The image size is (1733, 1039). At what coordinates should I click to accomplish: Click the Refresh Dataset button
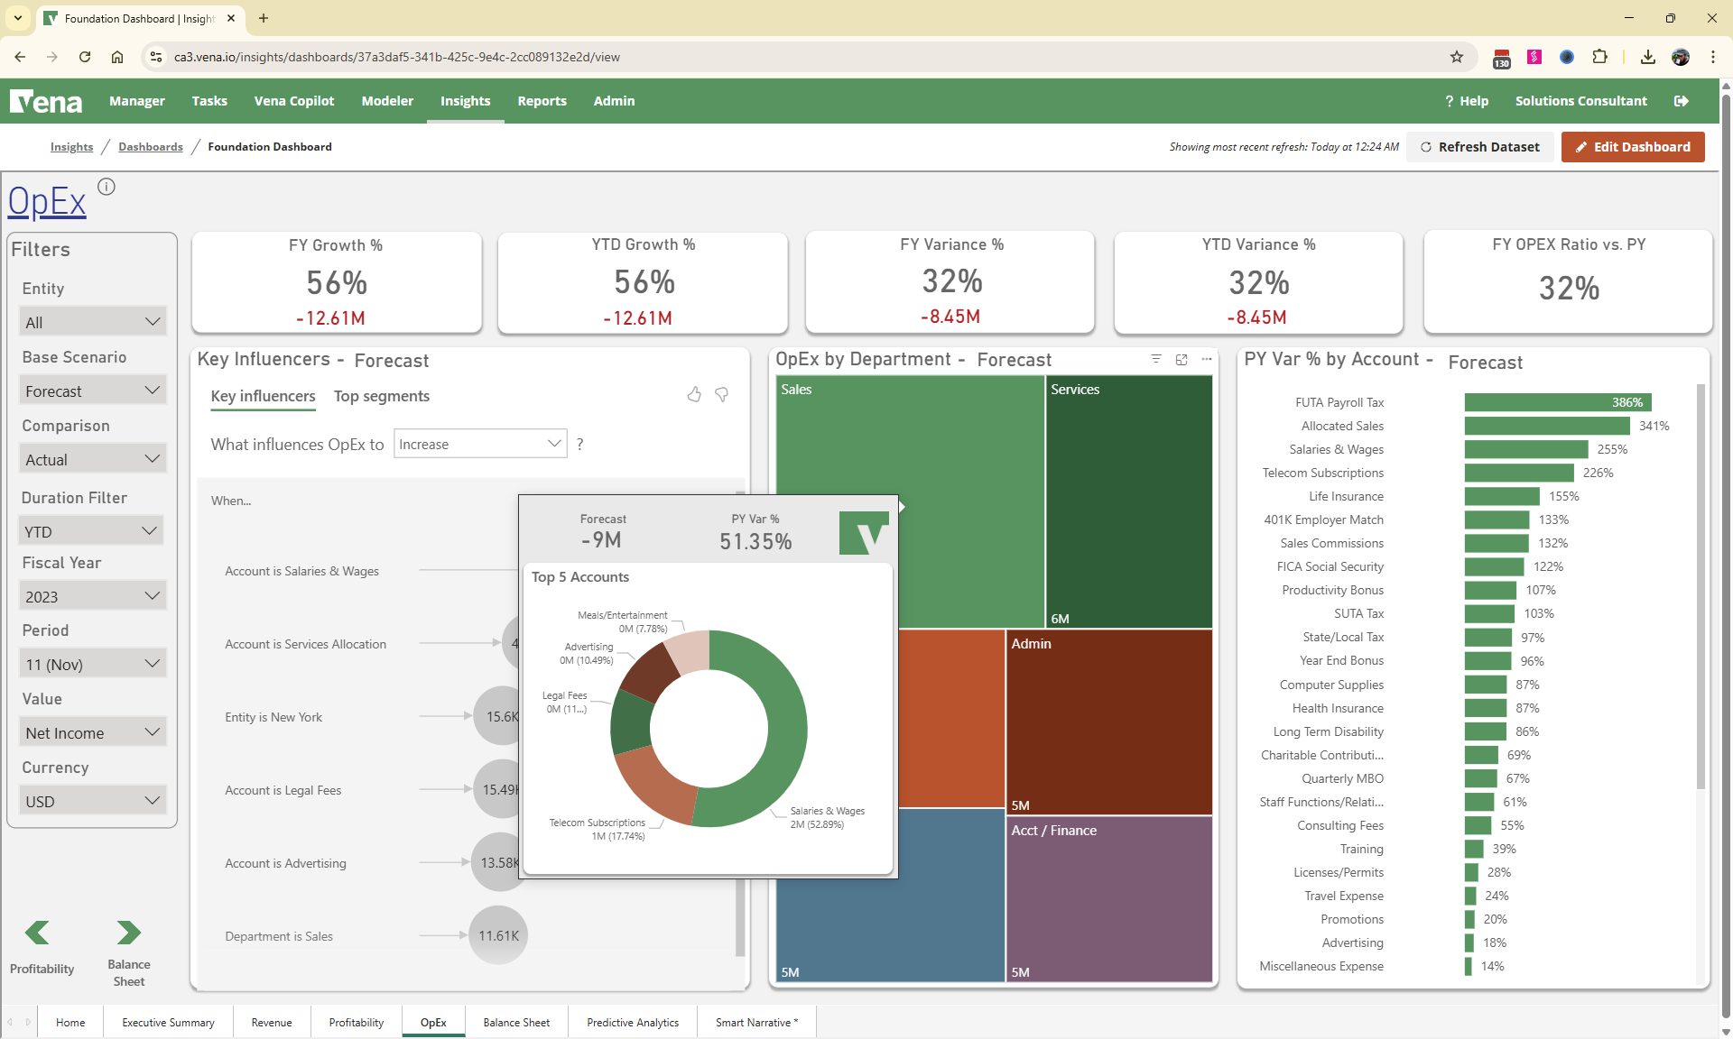coord(1480,146)
